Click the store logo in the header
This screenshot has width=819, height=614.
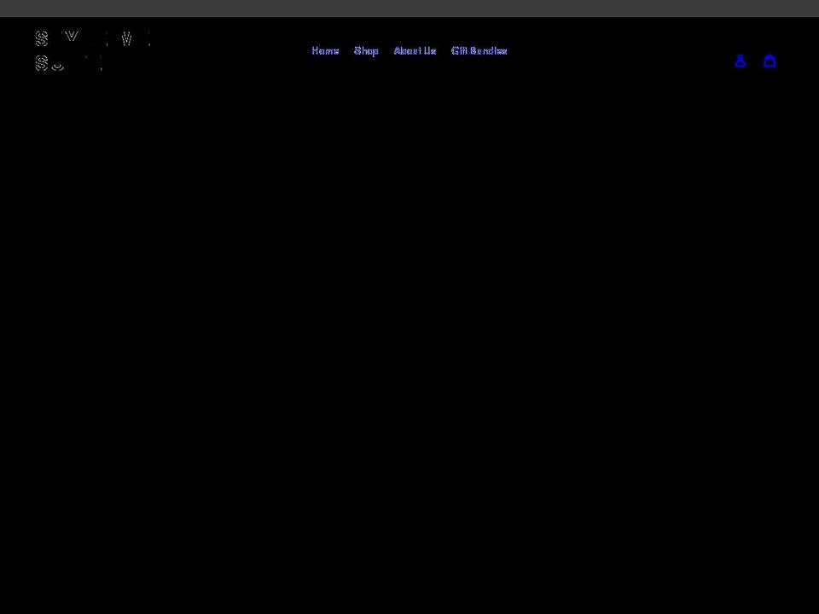tap(93, 50)
